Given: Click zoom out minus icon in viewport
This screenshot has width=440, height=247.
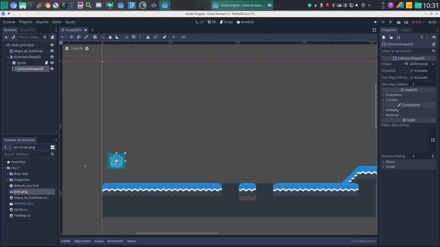Looking at the screenshot, I should (67, 49).
